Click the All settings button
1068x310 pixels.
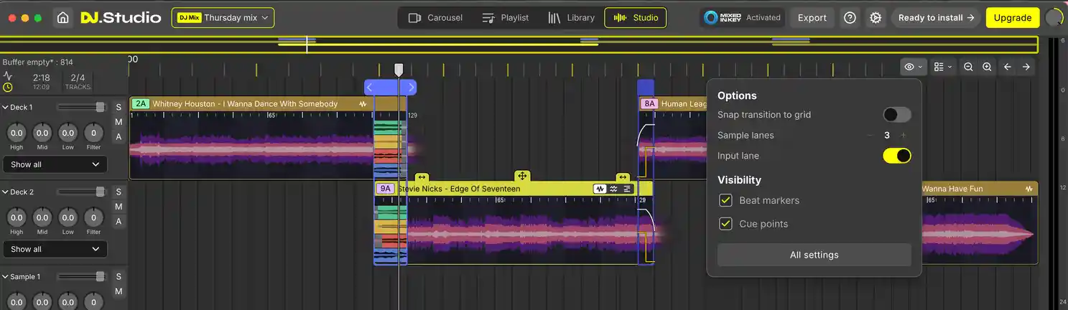[x=814, y=255]
